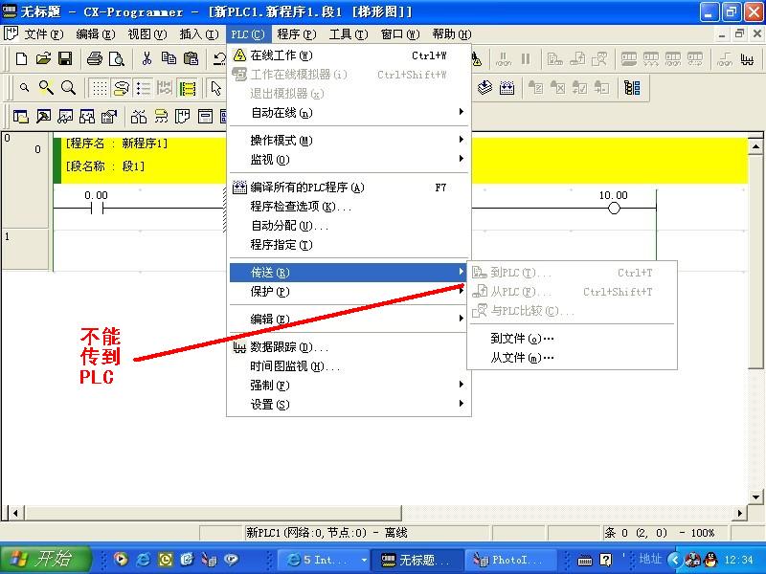Image resolution: width=766 pixels, height=574 pixels.
Task: Print with the printer toolbar icon
Action: [x=94, y=59]
